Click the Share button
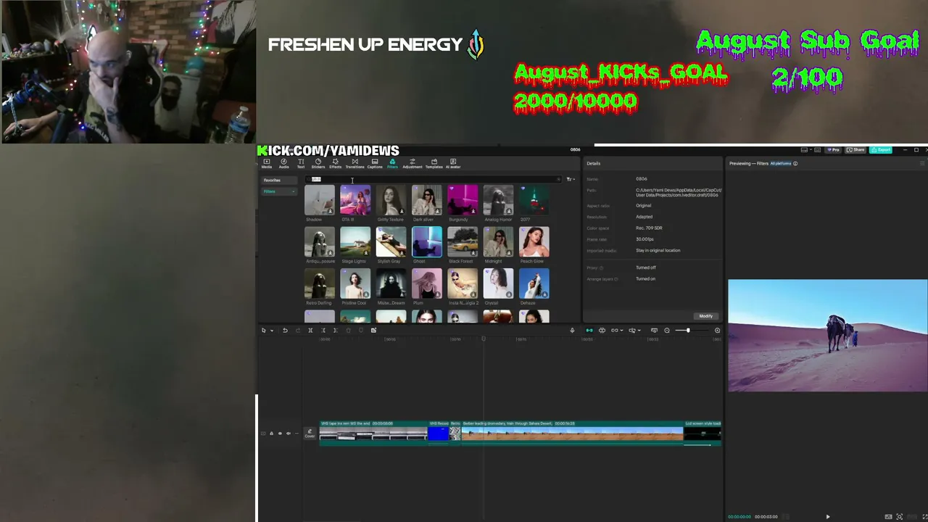928x522 pixels. pos(856,150)
